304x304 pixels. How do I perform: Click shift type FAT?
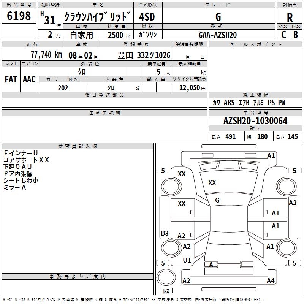pyautogui.click(x=11, y=79)
